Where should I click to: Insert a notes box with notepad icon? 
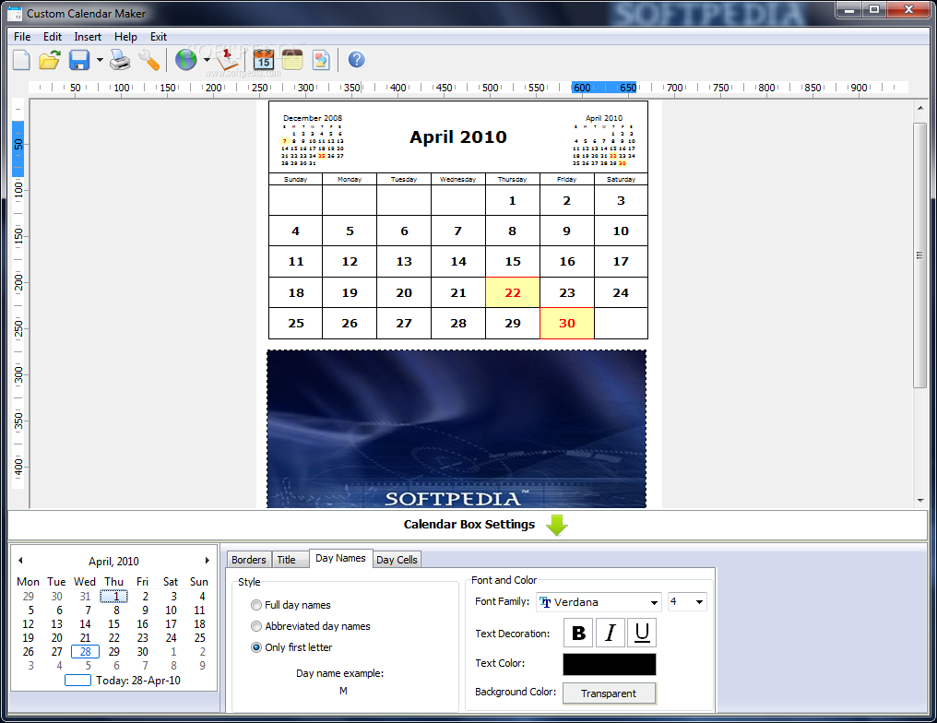pyautogui.click(x=292, y=60)
